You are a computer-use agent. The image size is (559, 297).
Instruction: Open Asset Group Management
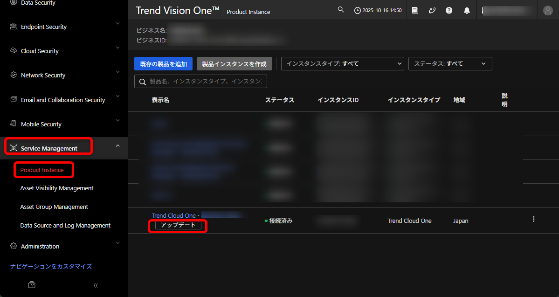54,207
